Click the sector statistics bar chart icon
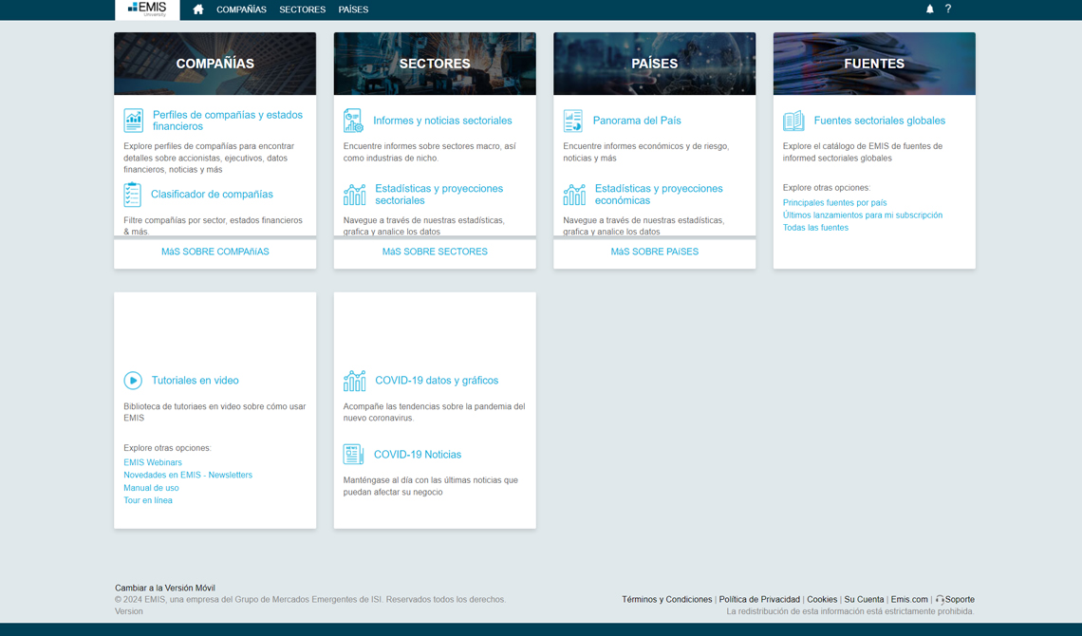Screen dimensions: 1082x636 pyautogui.click(x=355, y=195)
